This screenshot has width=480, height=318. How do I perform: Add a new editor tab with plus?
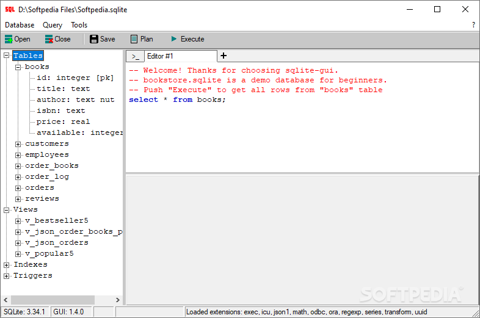(224, 56)
